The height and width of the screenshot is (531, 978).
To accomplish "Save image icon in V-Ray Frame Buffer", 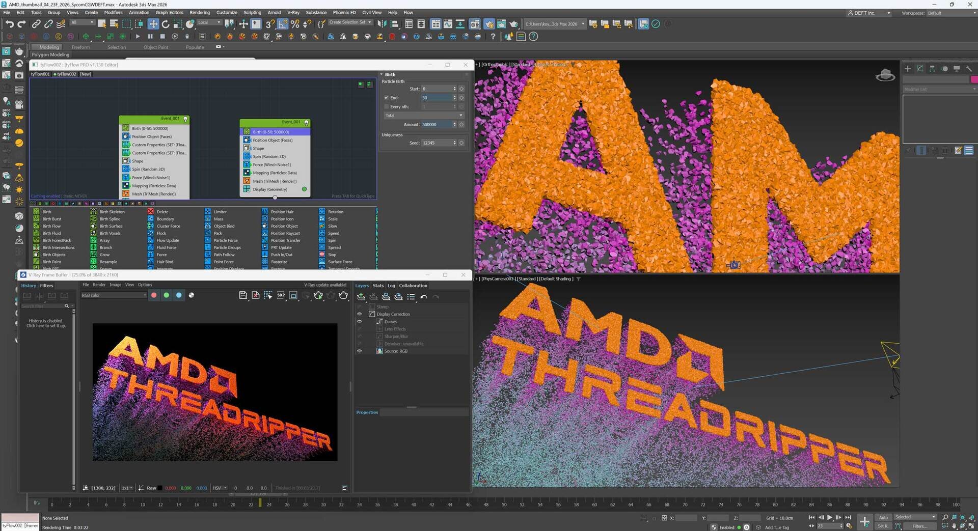I will click(243, 295).
